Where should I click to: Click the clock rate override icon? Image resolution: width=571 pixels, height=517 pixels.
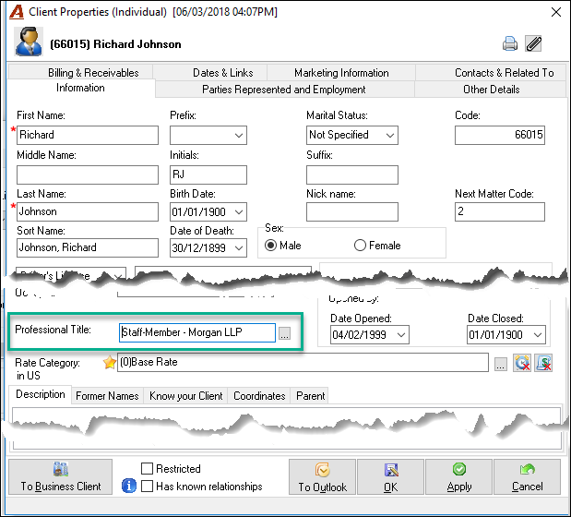point(522,363)
